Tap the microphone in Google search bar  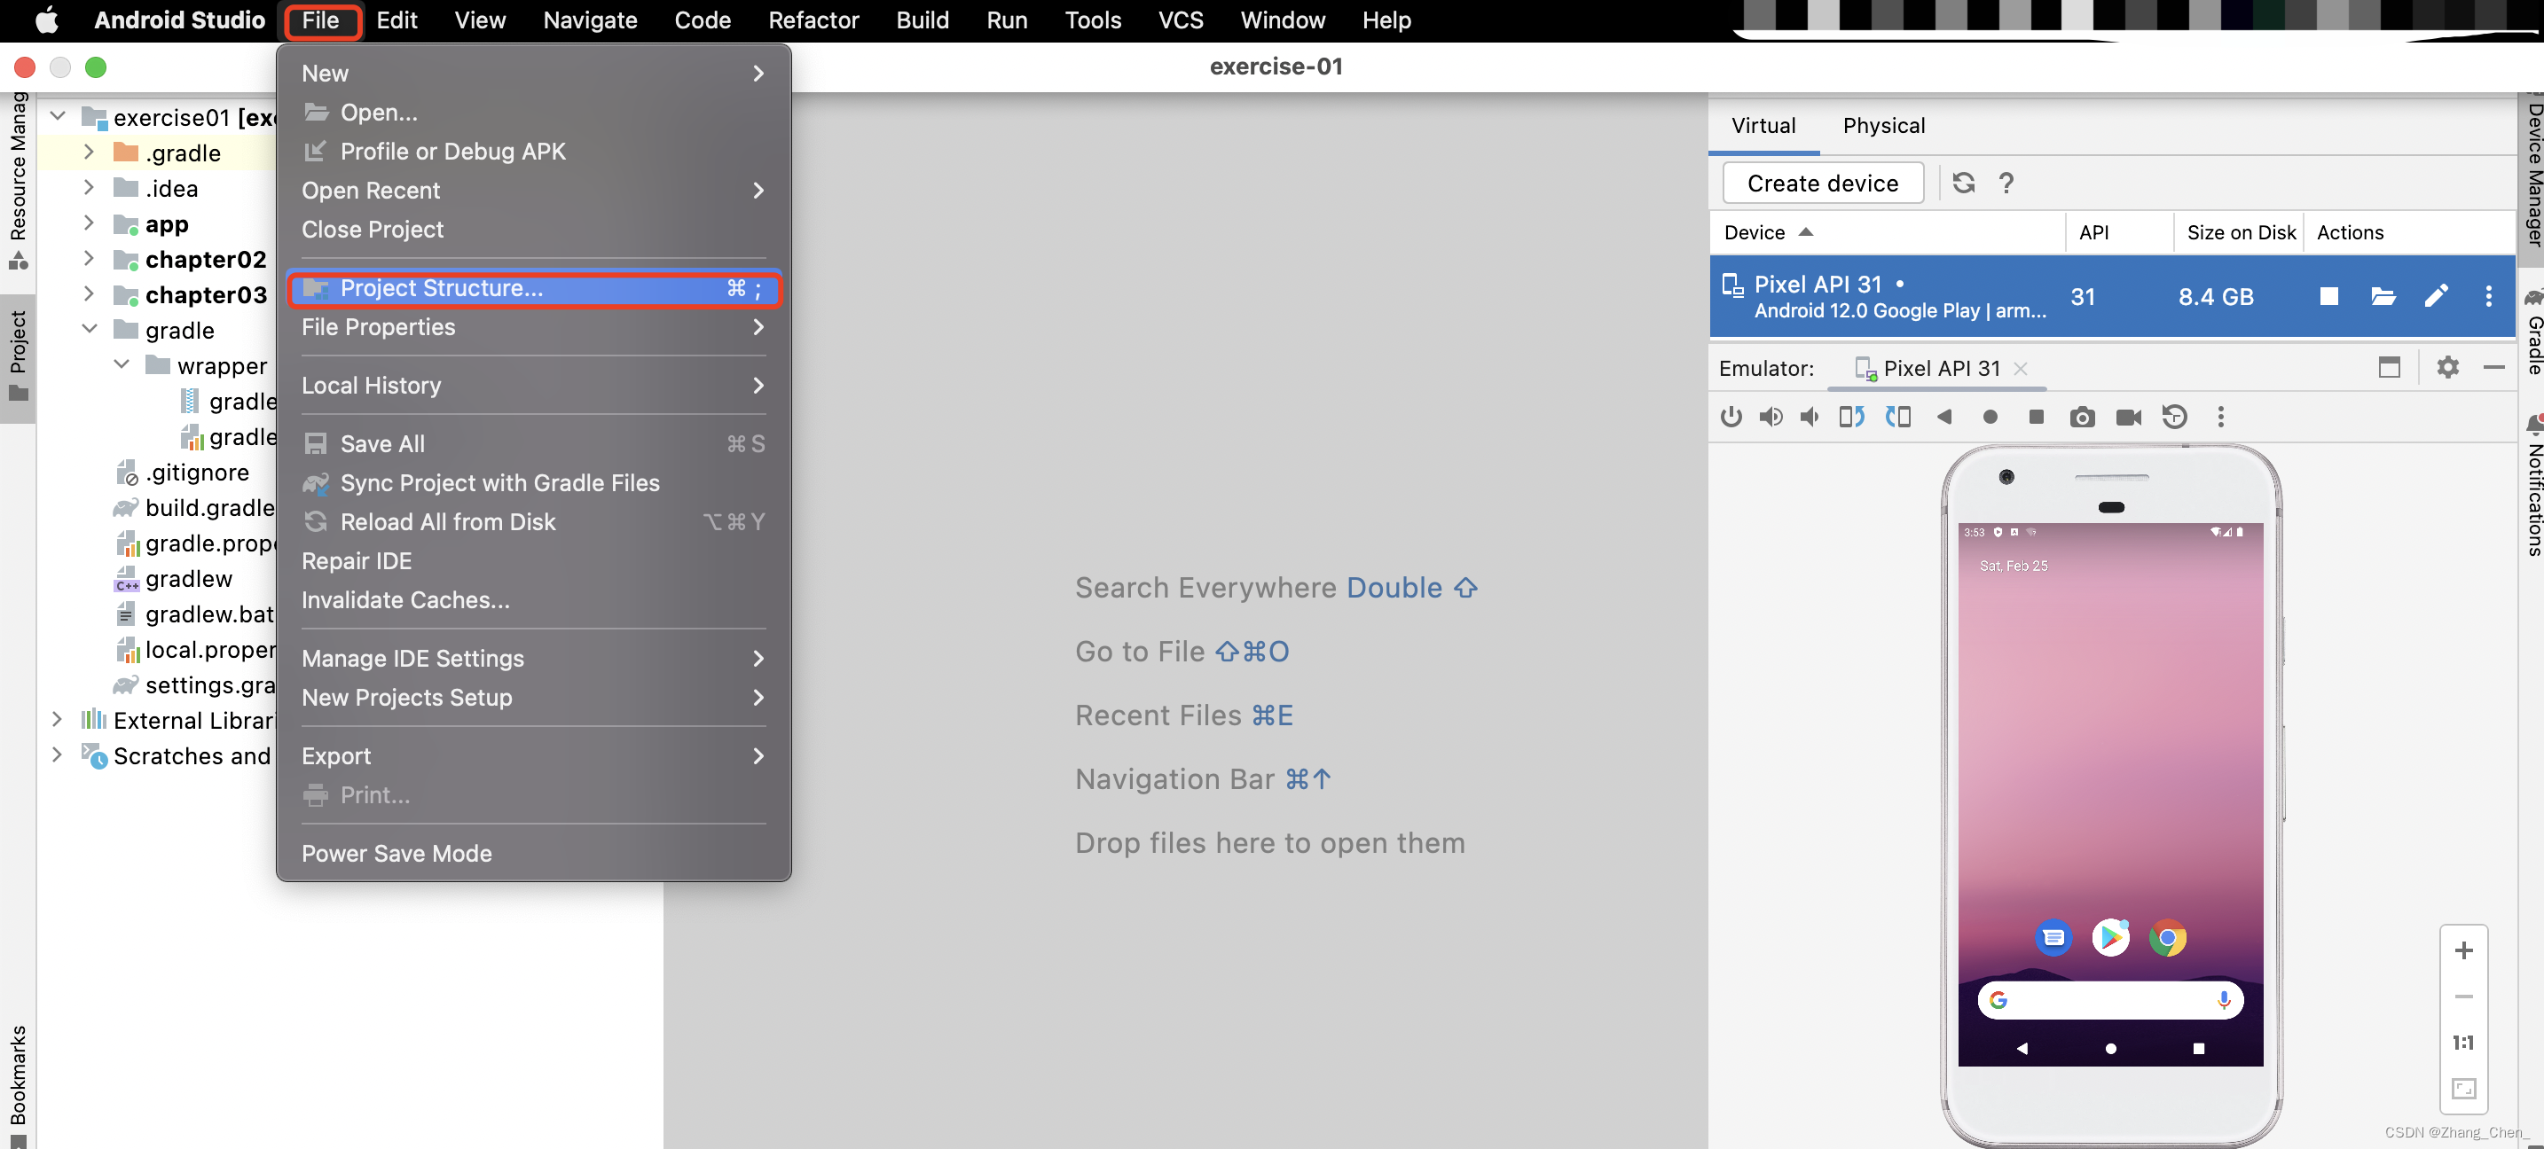pyautogui.click(x=2223, y=1001)
